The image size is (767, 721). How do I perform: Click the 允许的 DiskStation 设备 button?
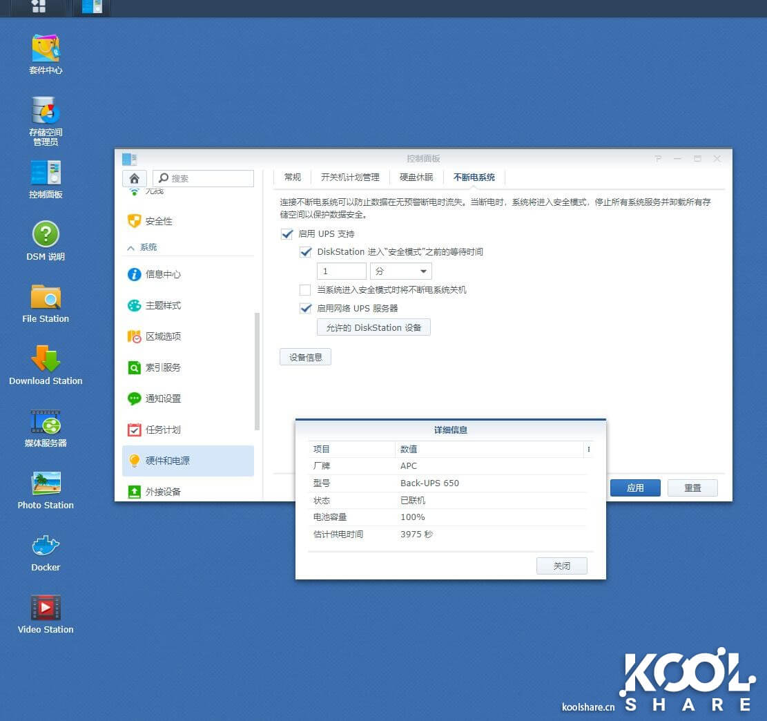[x=373, y=327]
